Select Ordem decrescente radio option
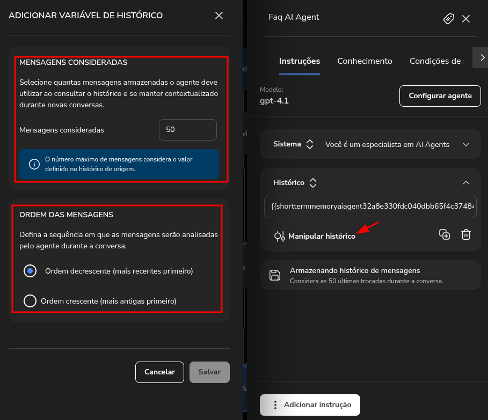The image size is (488, 420). point(30,271)
